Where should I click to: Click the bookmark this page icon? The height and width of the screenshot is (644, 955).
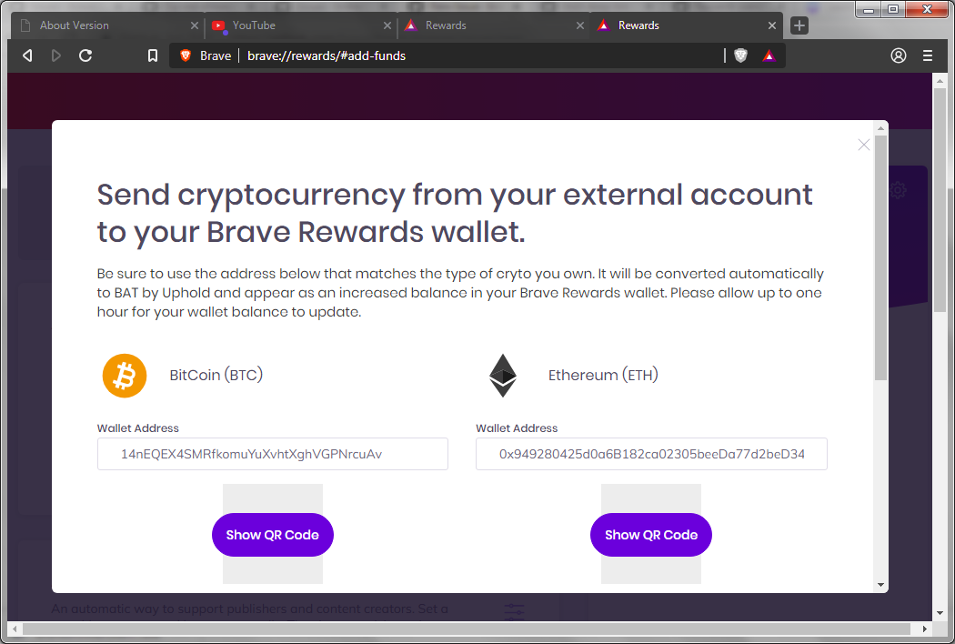point(152,55)
